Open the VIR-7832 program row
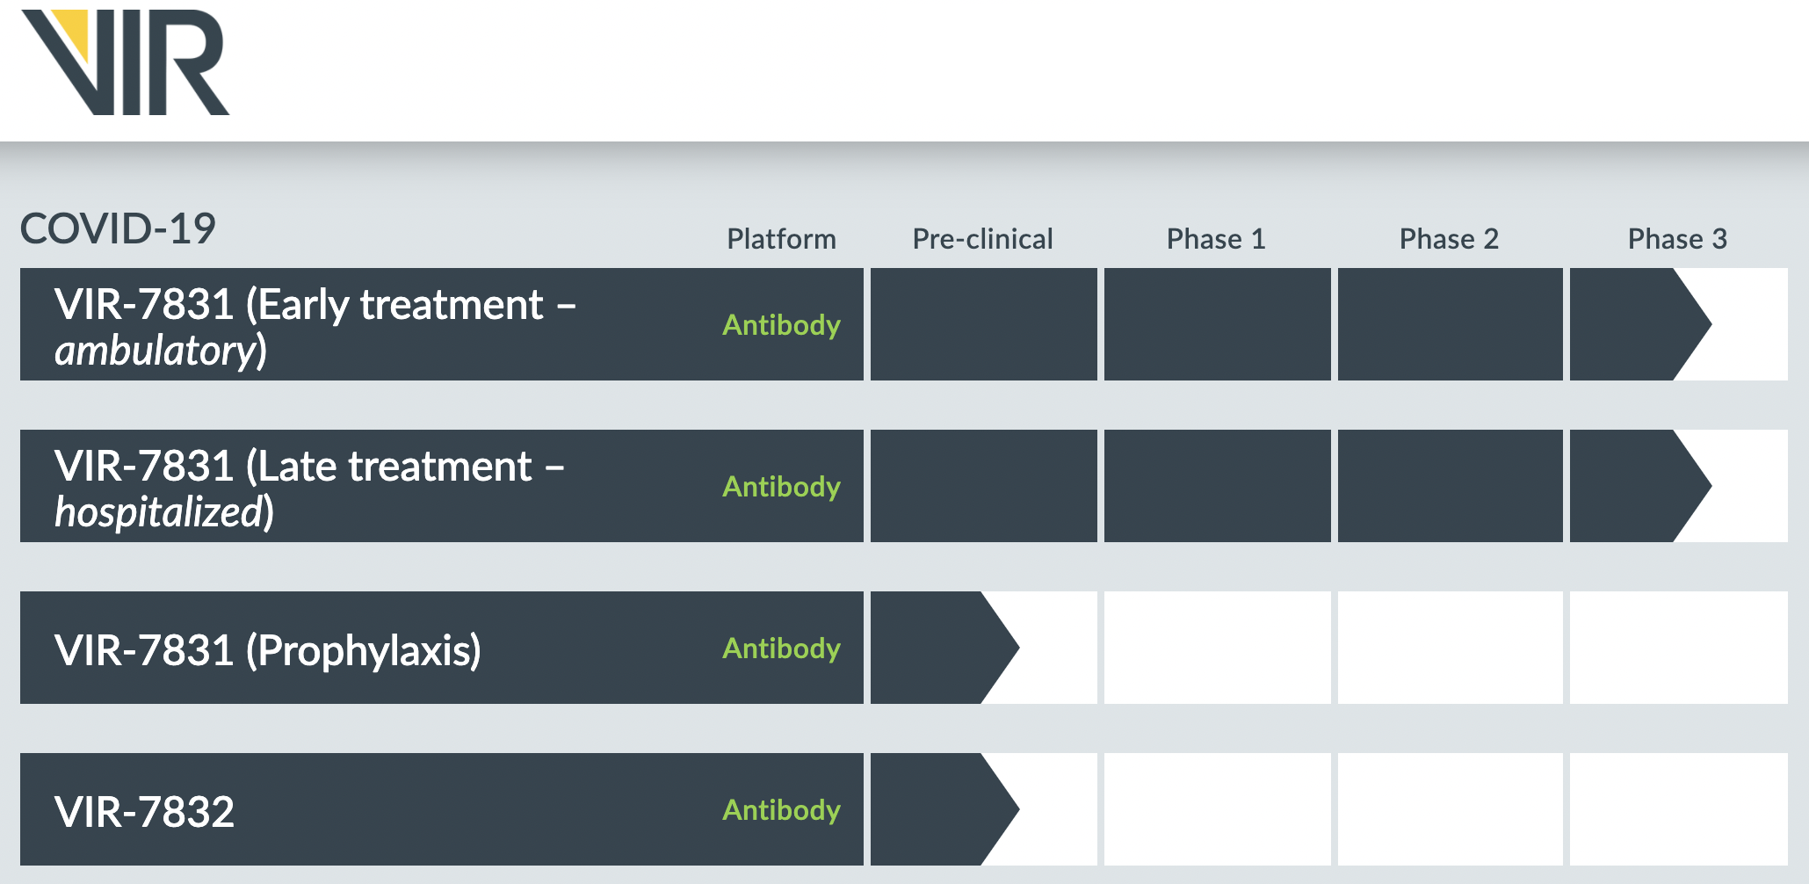 tap(144, 811)
